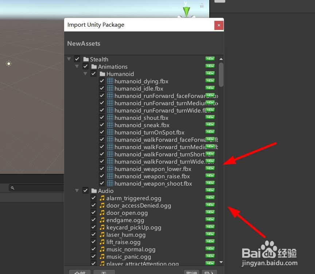Uncheck the Humanoid folder checkbox
Viewport: 315px width, 274px height.
coord(93,74)
